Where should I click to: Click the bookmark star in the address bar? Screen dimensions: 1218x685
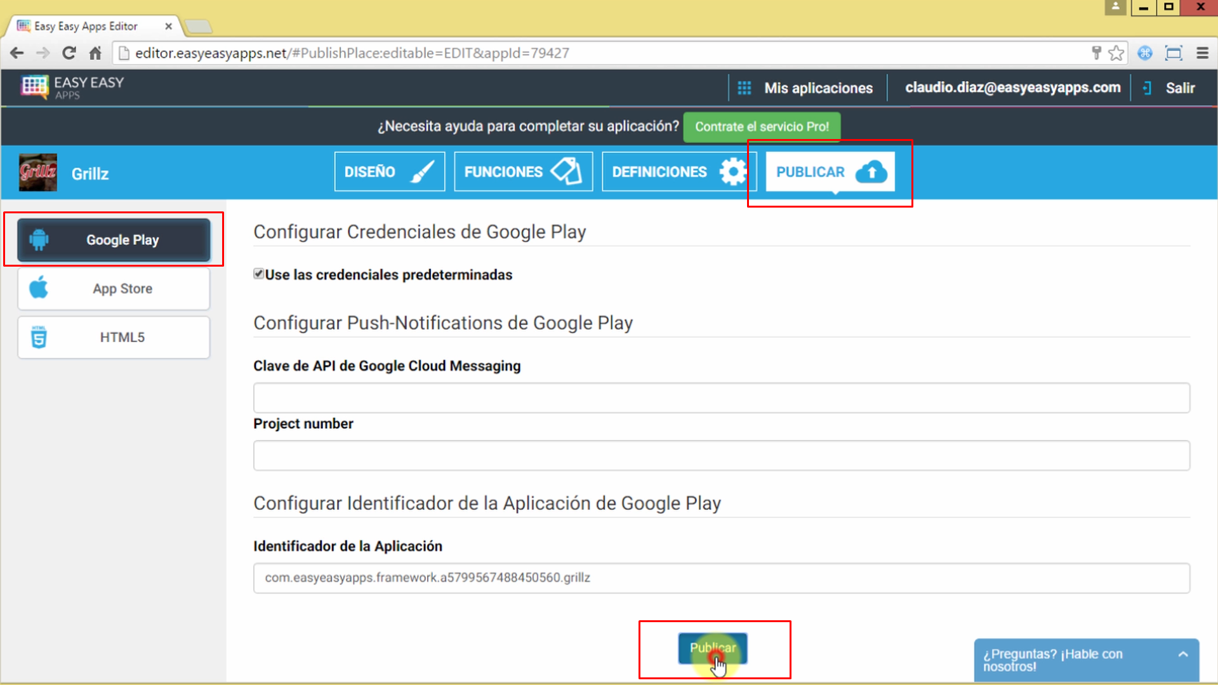1115,53
